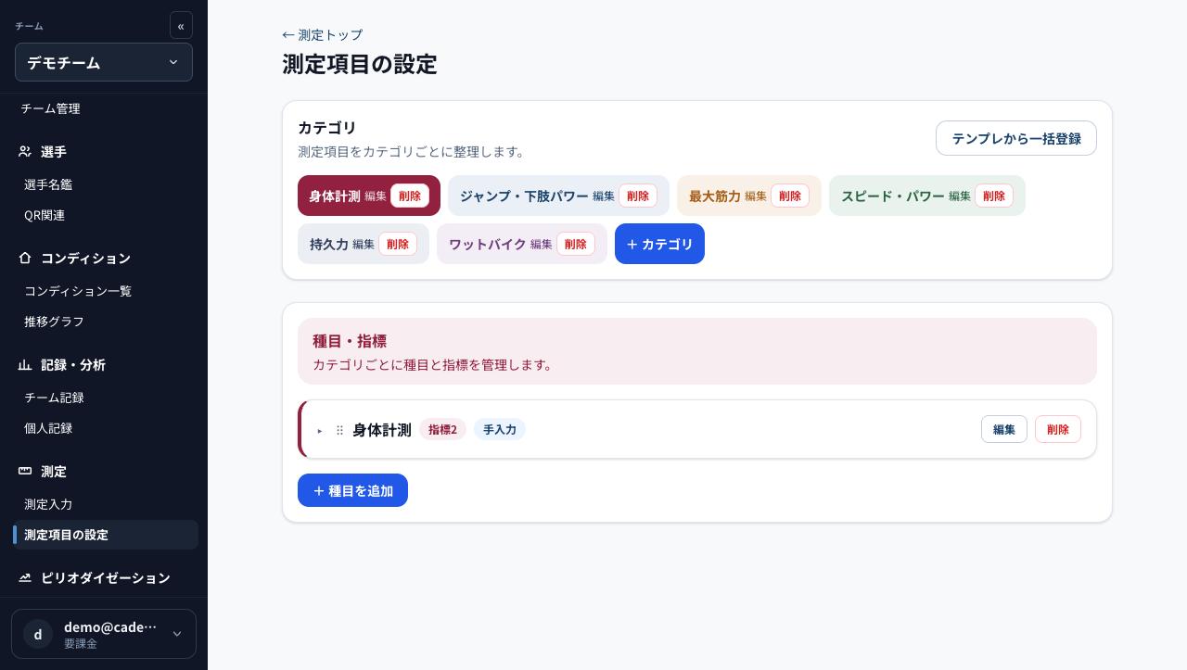Image resolution: width=1187 pixels, height=670 pixels.
Task: Go back via ← 測定トップ link
Action: 323,34
